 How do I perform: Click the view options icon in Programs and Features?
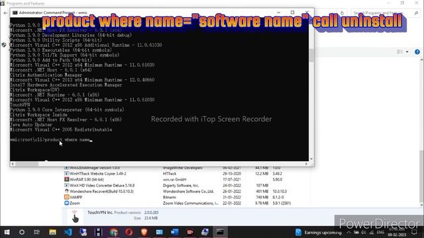click(400, 52)
